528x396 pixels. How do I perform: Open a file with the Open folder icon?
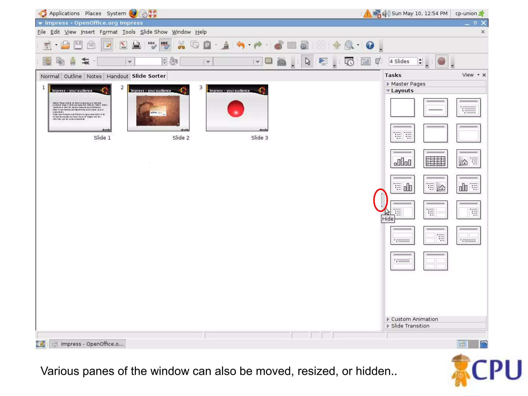click(x=65, y=45)
